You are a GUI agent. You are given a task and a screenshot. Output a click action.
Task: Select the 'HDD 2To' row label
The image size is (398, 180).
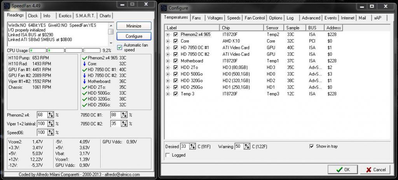(x=189, y=67)
